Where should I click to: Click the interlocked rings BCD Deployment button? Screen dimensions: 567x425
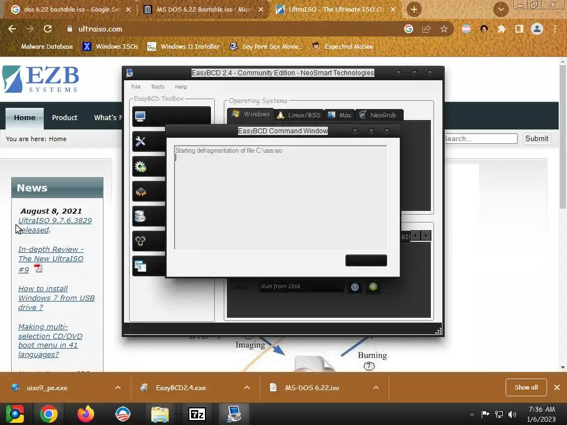[x=149, y=241]
